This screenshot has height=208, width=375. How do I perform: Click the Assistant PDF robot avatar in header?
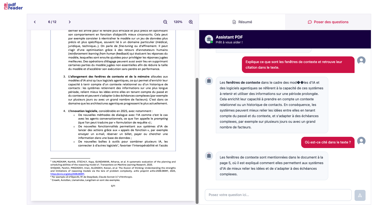tap(209, 39)
